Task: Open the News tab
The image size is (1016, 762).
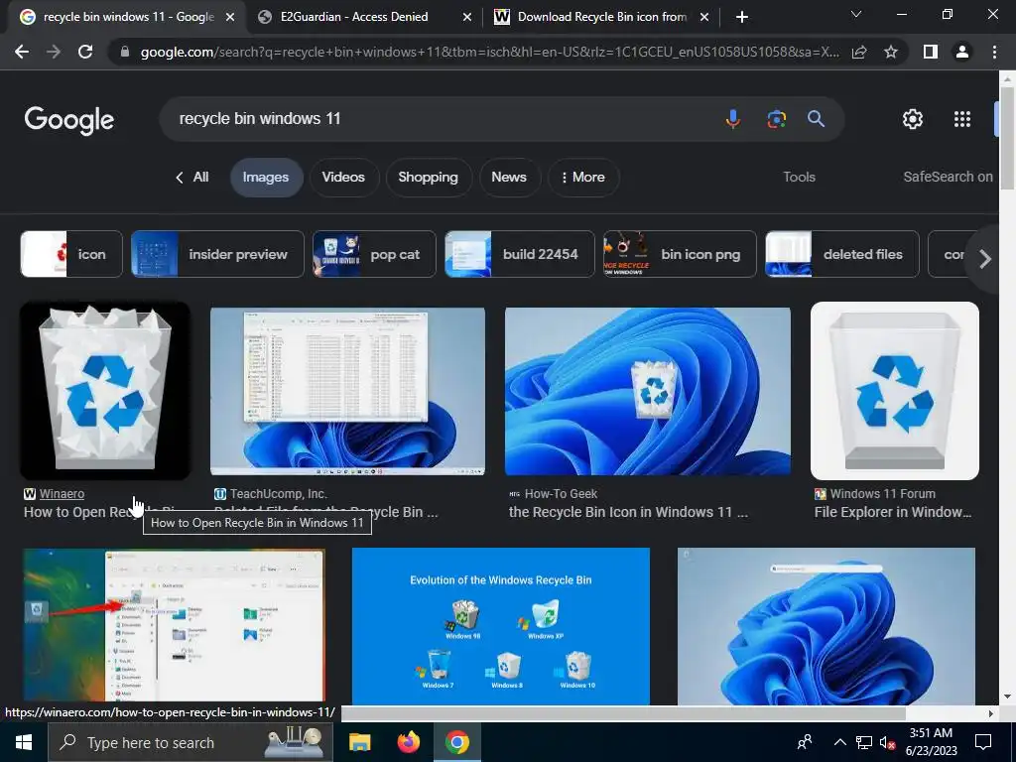Action: click(x=509, y=178)
